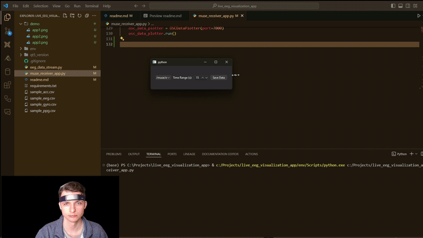This screenshot has width=423, height=238.
Task: Open the /muse/e address dropdown
Action: click(x=162, y=78)
